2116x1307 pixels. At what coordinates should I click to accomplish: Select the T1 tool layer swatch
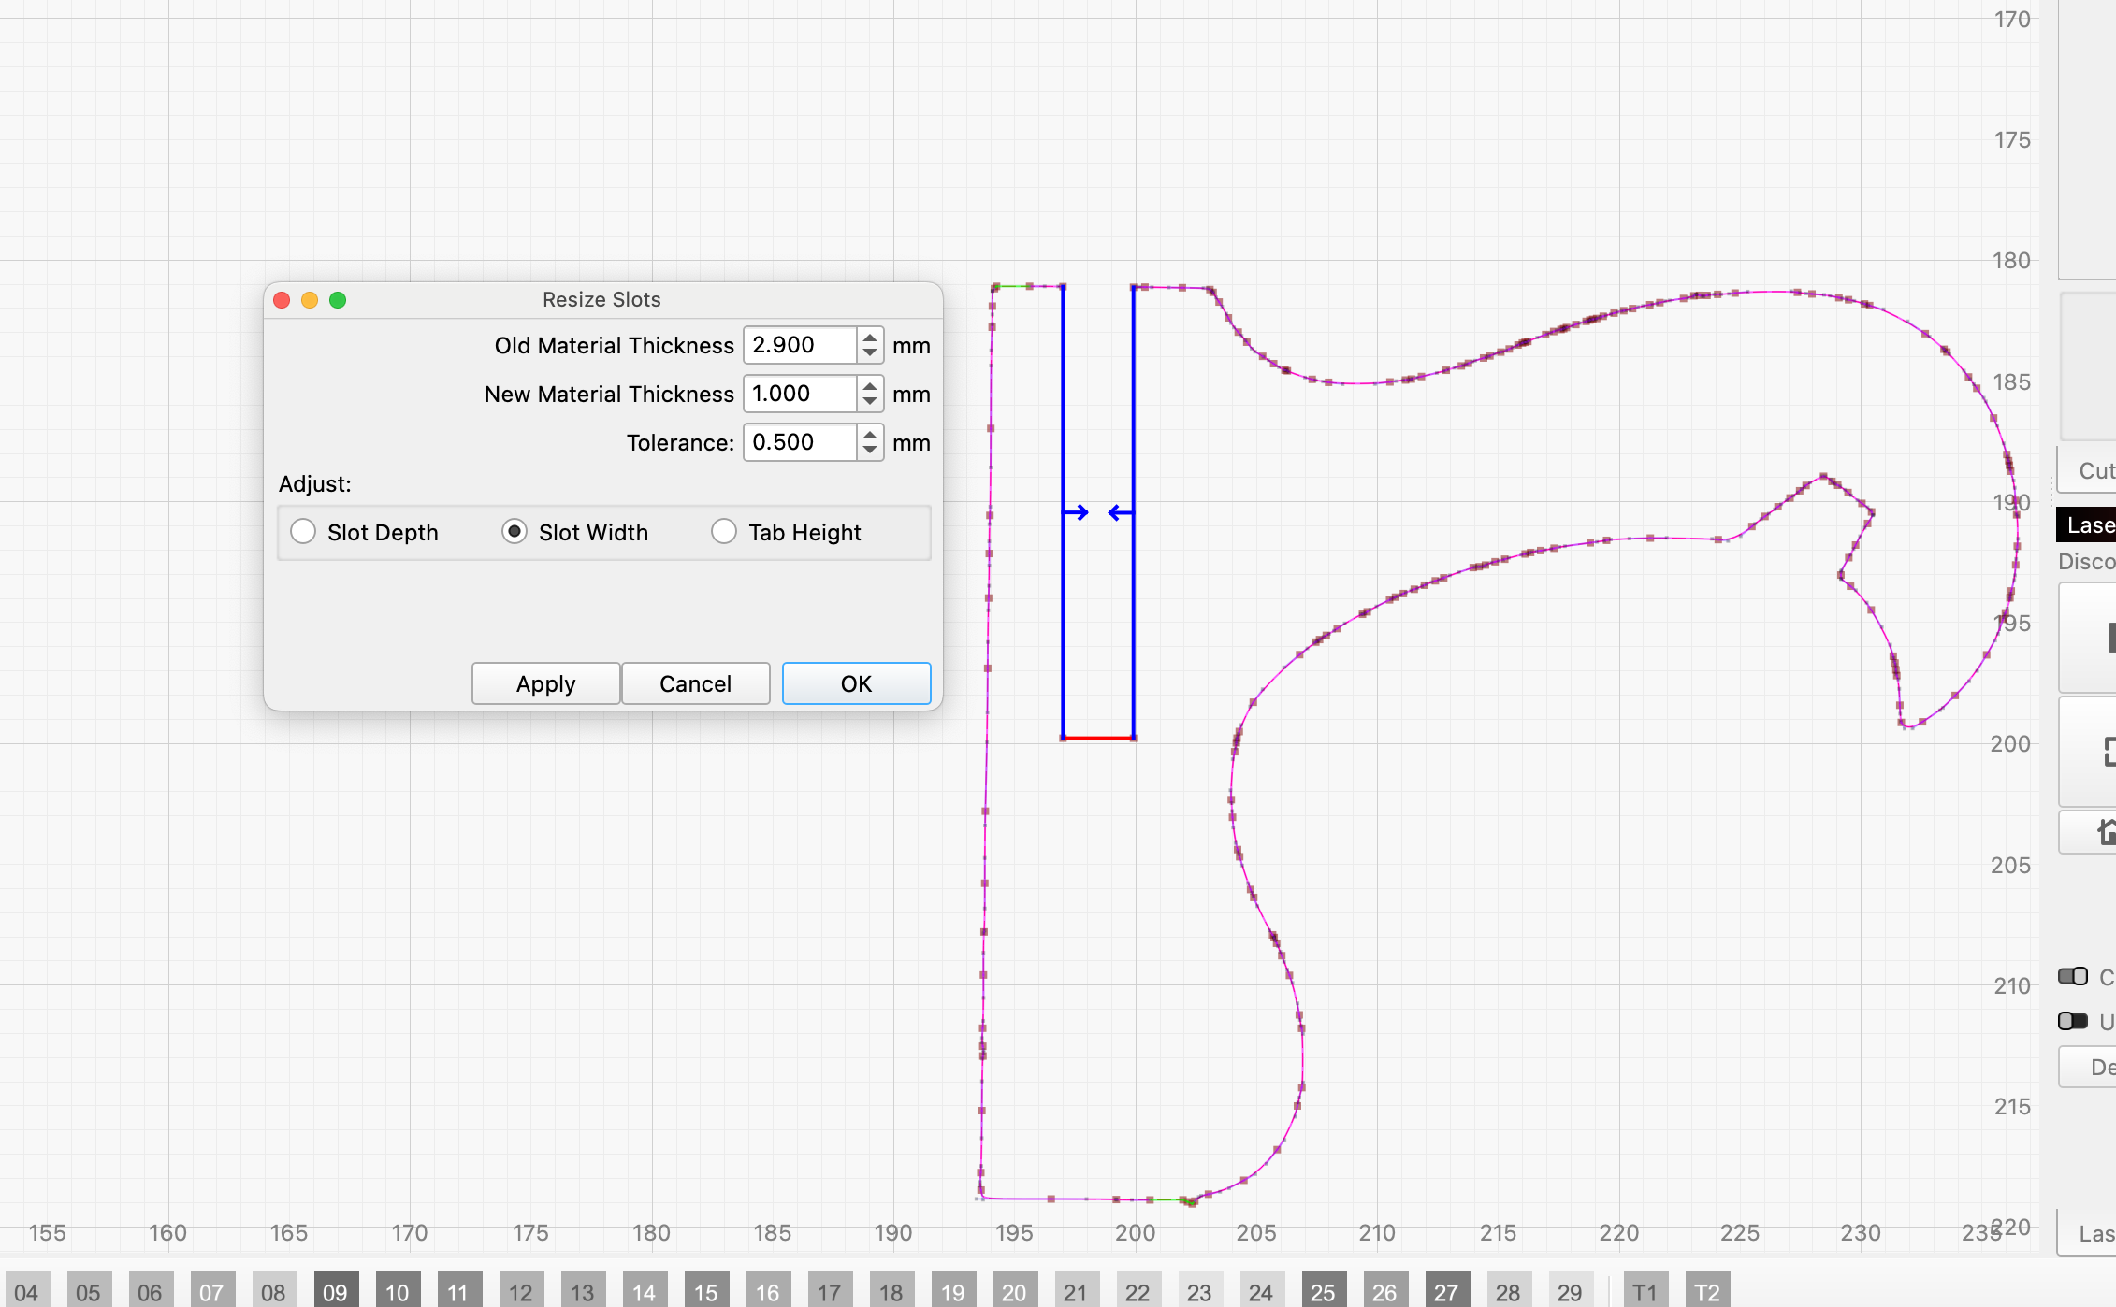(1645, 1291)
